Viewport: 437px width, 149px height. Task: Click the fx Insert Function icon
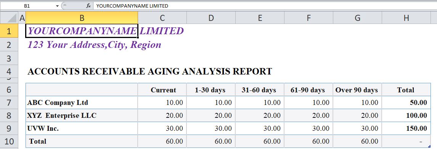click(88, 6)
